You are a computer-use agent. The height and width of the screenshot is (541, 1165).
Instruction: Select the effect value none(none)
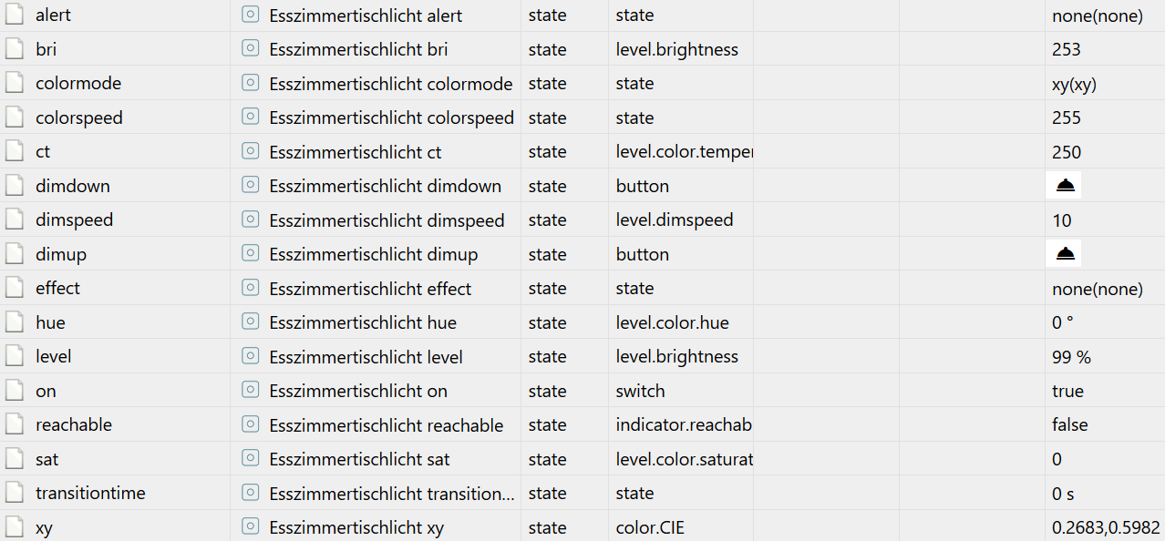1097,289
